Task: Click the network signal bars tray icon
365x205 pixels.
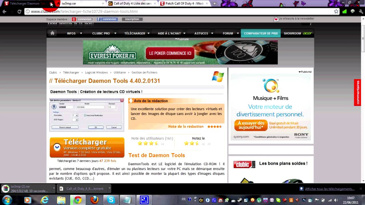Action: point(329,200)
